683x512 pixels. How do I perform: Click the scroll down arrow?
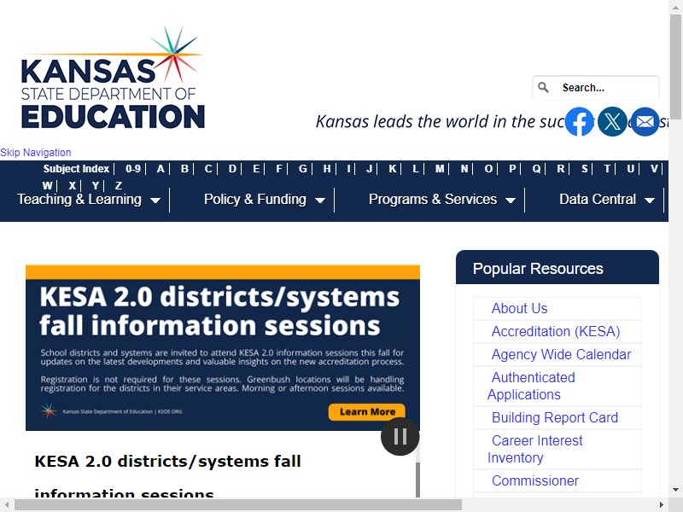pyautogui.click(x=675, y=490)
